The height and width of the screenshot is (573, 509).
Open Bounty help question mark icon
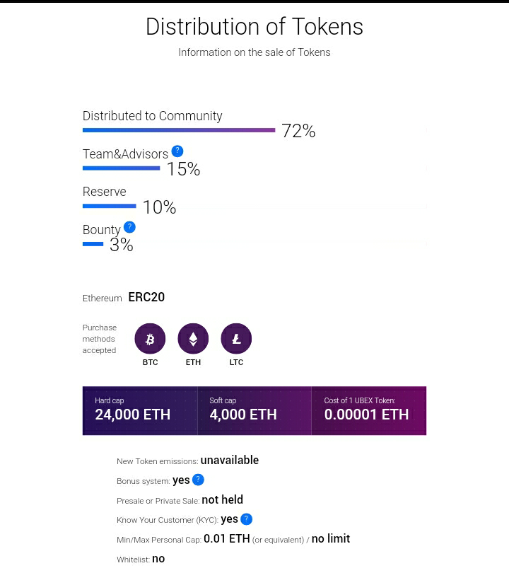pos(129,227)
